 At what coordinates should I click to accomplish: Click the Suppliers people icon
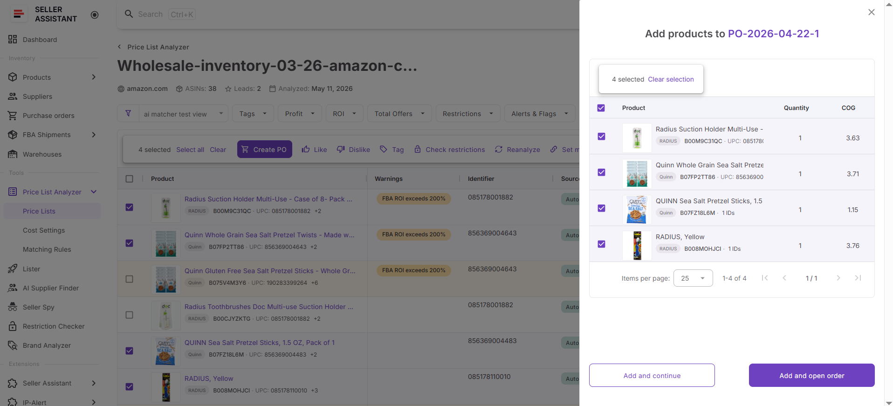click(13, 96)
